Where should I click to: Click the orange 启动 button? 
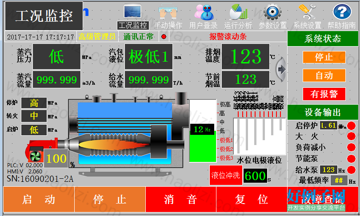(x=39, y=199)
